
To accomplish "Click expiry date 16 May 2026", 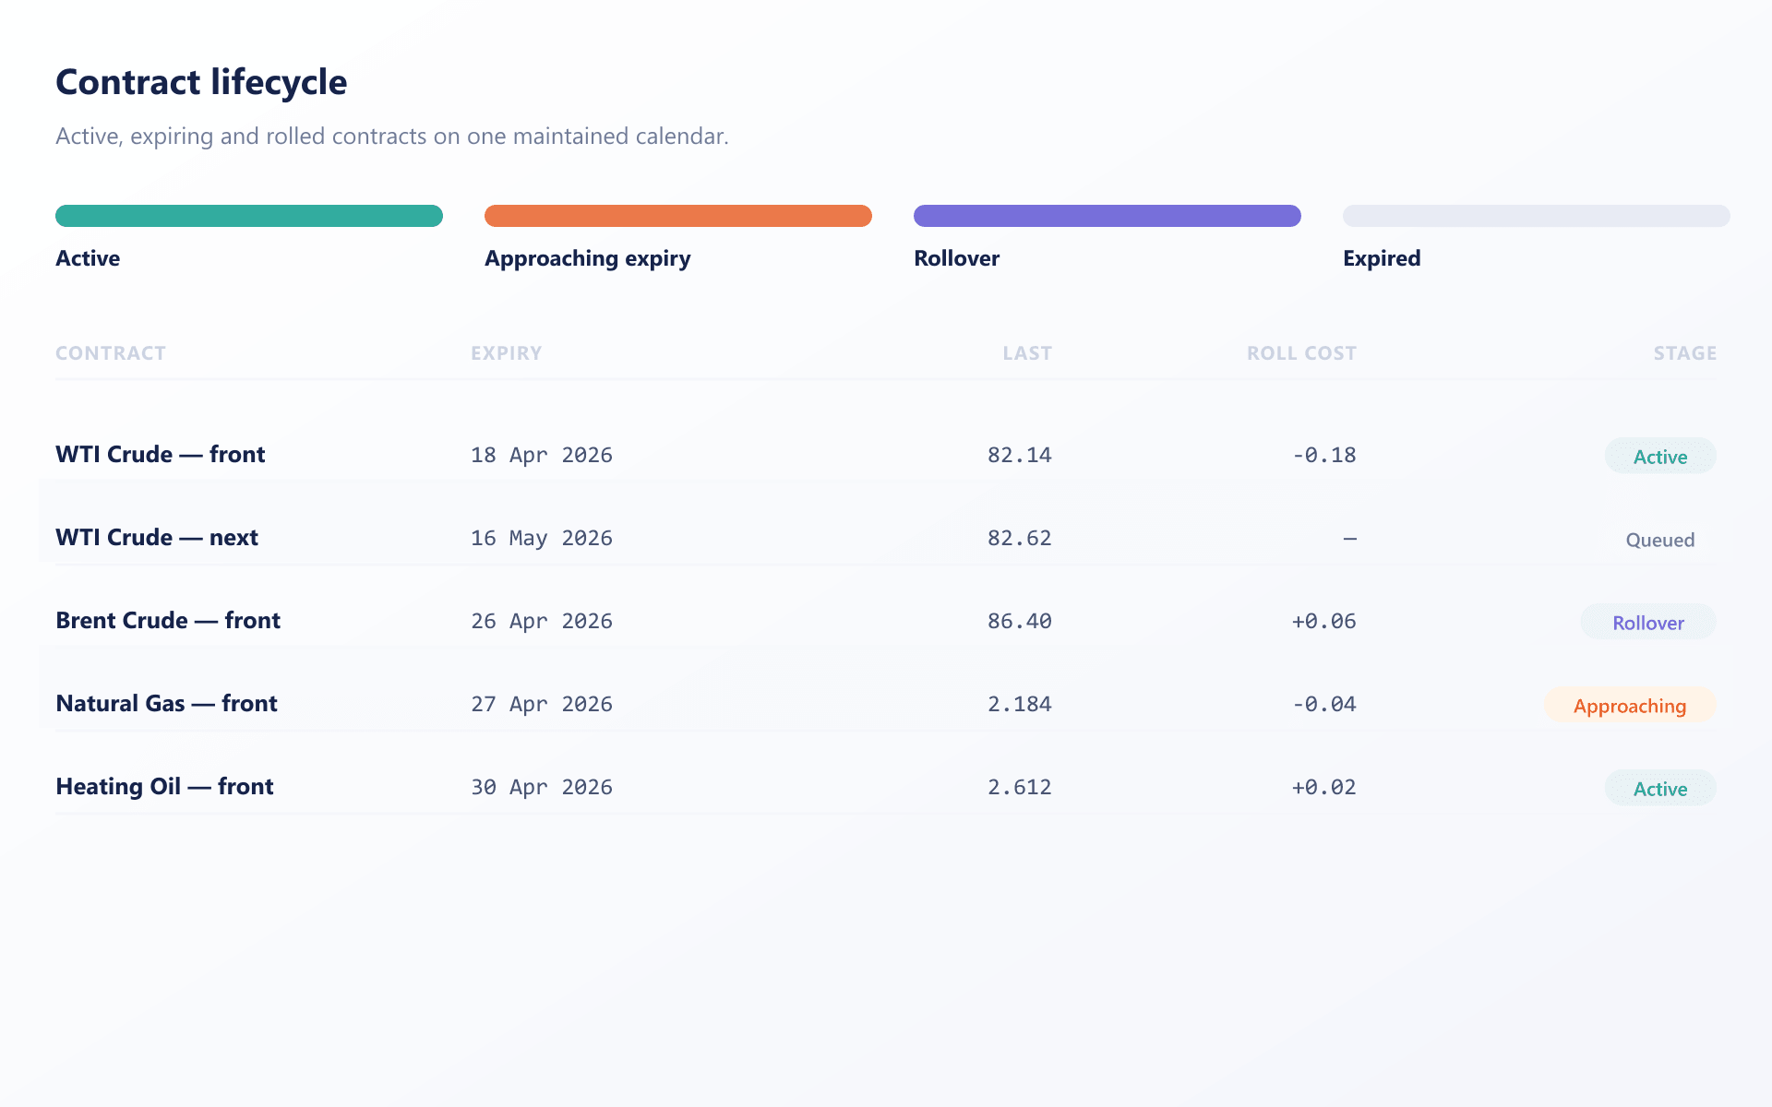I will coord(542,539).
